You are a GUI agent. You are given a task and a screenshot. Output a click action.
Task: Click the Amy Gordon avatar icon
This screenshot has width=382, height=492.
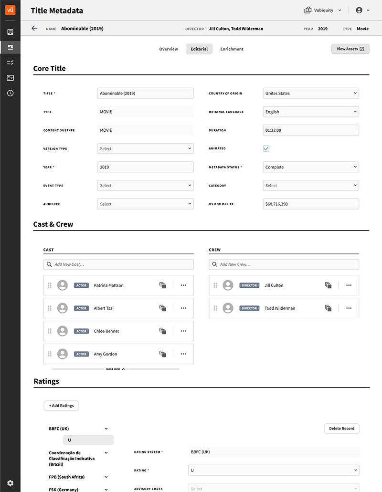coord(63,354)
